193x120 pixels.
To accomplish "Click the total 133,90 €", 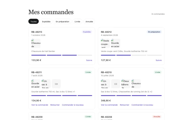I will pos(36,60).
